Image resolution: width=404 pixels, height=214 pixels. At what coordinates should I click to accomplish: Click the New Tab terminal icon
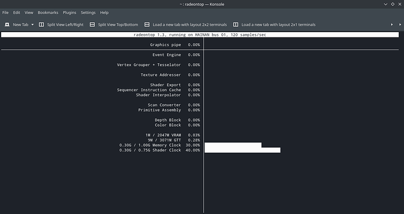pyautogui.click(x=7, y=25)
